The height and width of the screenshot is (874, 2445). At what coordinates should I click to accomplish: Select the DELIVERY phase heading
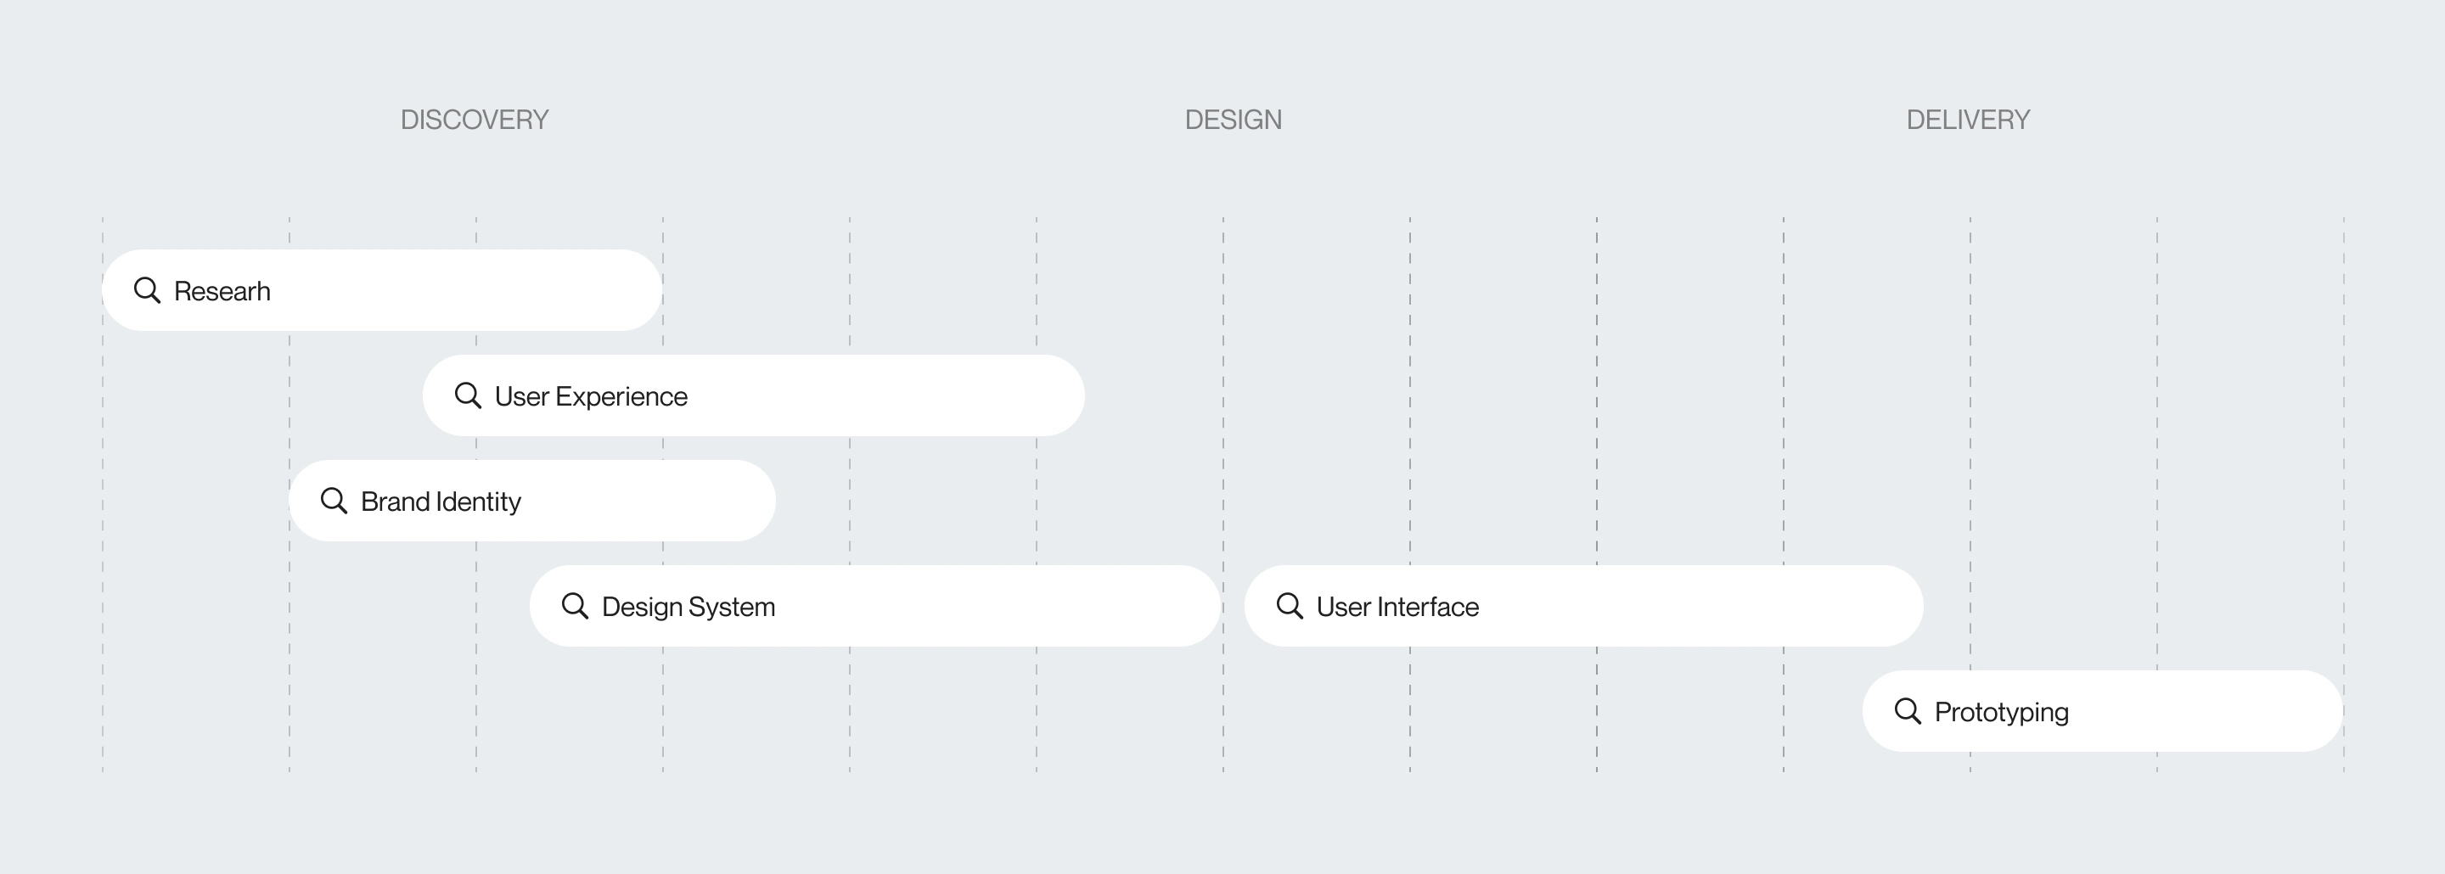point(1969,120)
